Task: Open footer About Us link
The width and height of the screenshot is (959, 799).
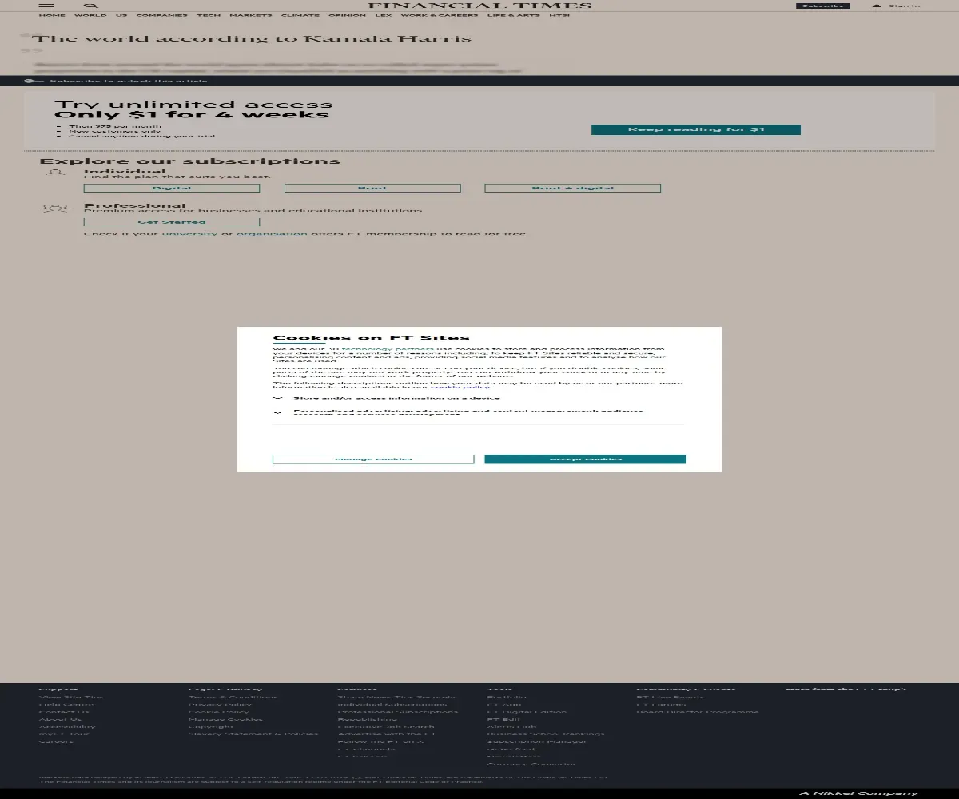Action: (61, 719)
